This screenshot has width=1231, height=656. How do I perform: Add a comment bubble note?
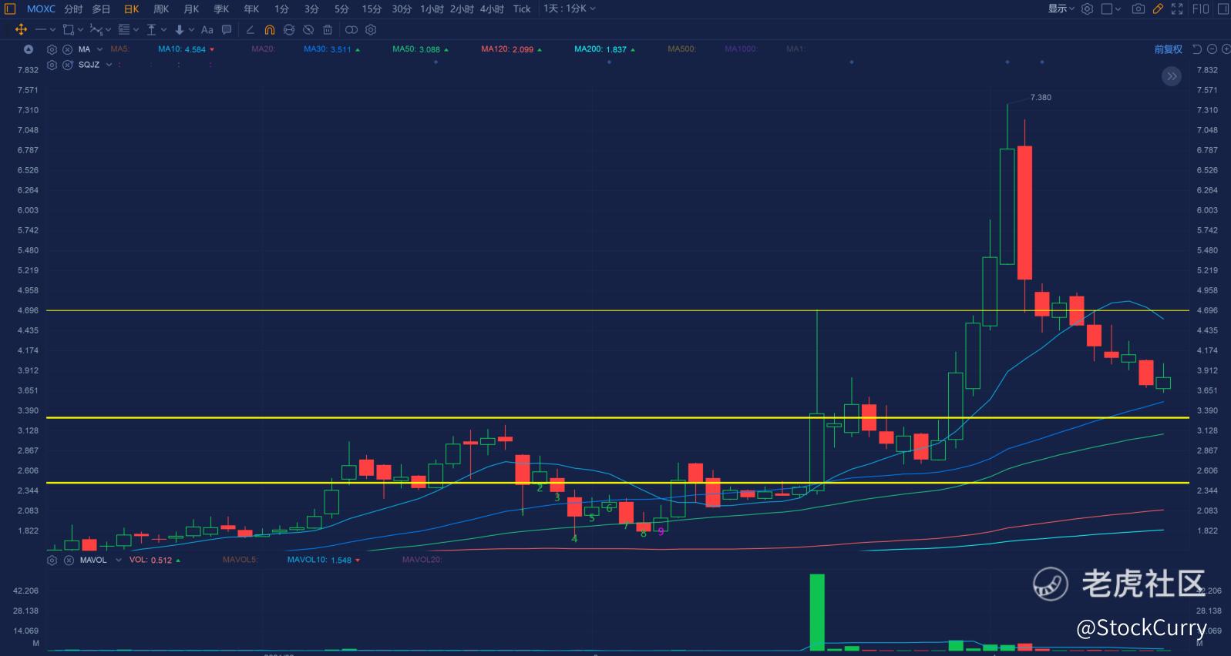pyautogui.click(x=227, y=30)
